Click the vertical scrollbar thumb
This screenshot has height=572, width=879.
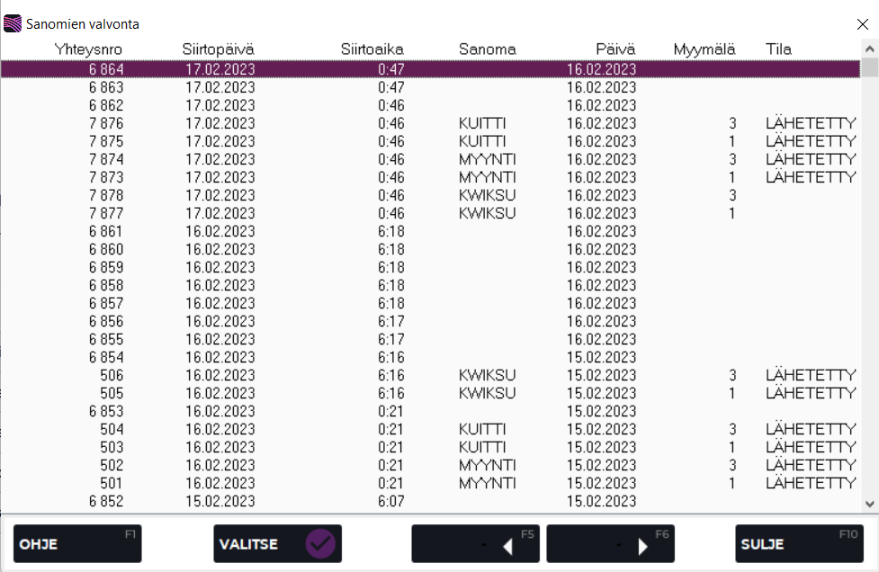coord(870,67)
